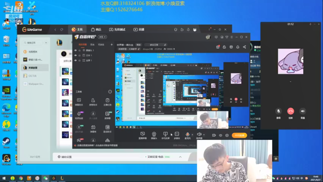
Task: Hide the 文本 1 source with eye
Action: coord(76,55)
